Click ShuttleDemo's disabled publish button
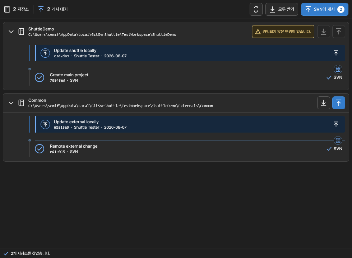The image size is (352, 258). click(338, 32)
